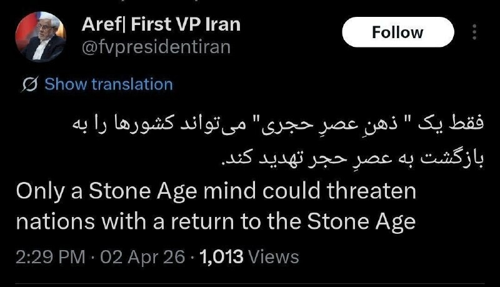Image resolution: width=500 pixels, height=287 pixels.
Task: Click the Show translation link
Action: tap(109, 84)
